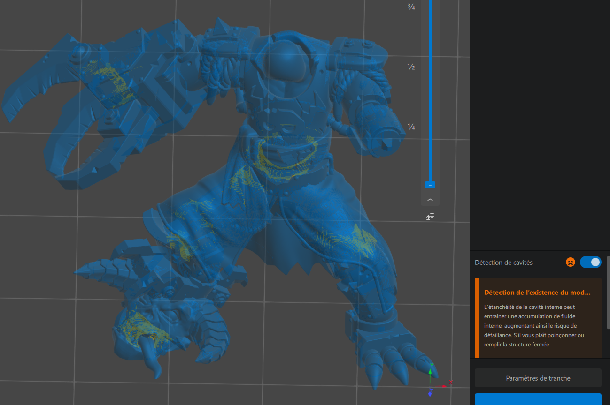Image resolution: width=610 pixels, height=405 pixels.
Task: Toggle the Détection de cavités switch
Action: [590, 262]
